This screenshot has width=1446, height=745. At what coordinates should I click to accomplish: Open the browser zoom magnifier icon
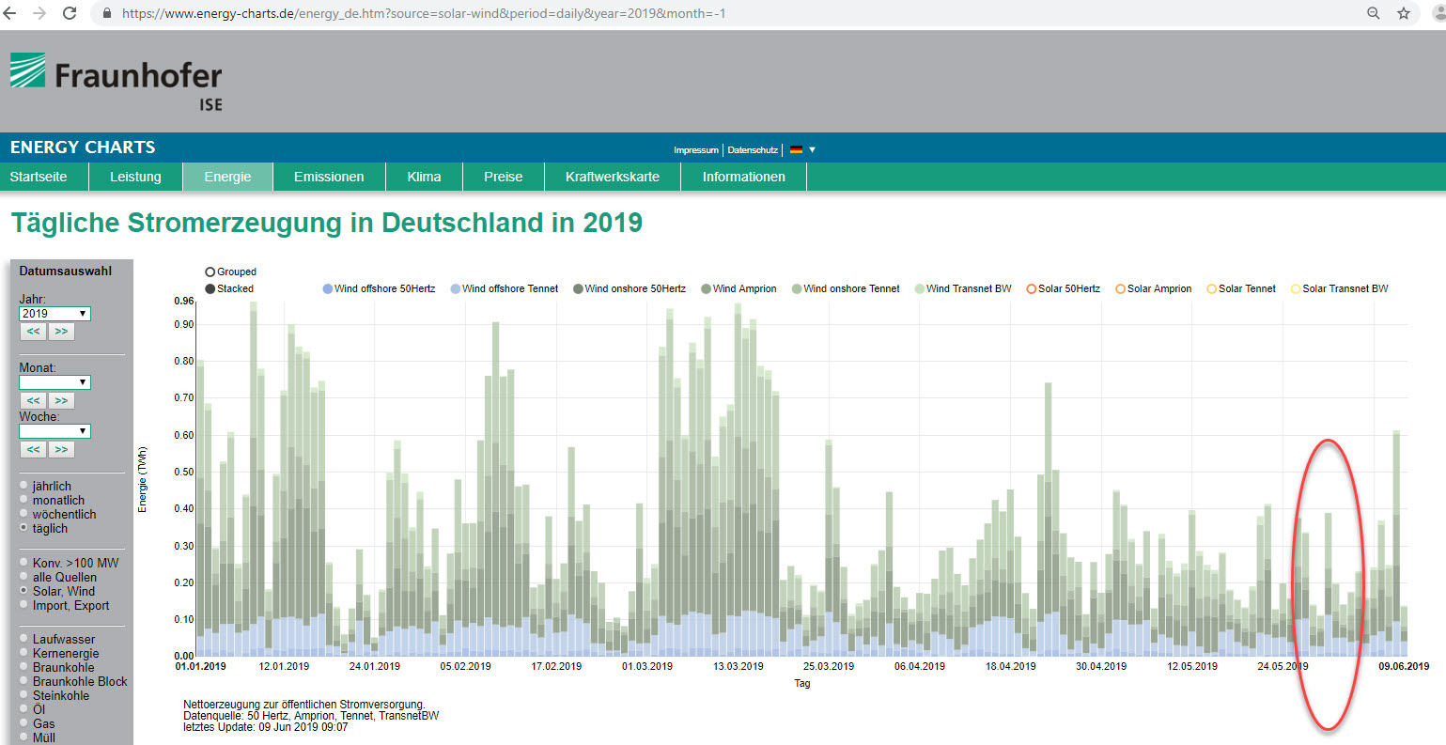[1374, 13]
